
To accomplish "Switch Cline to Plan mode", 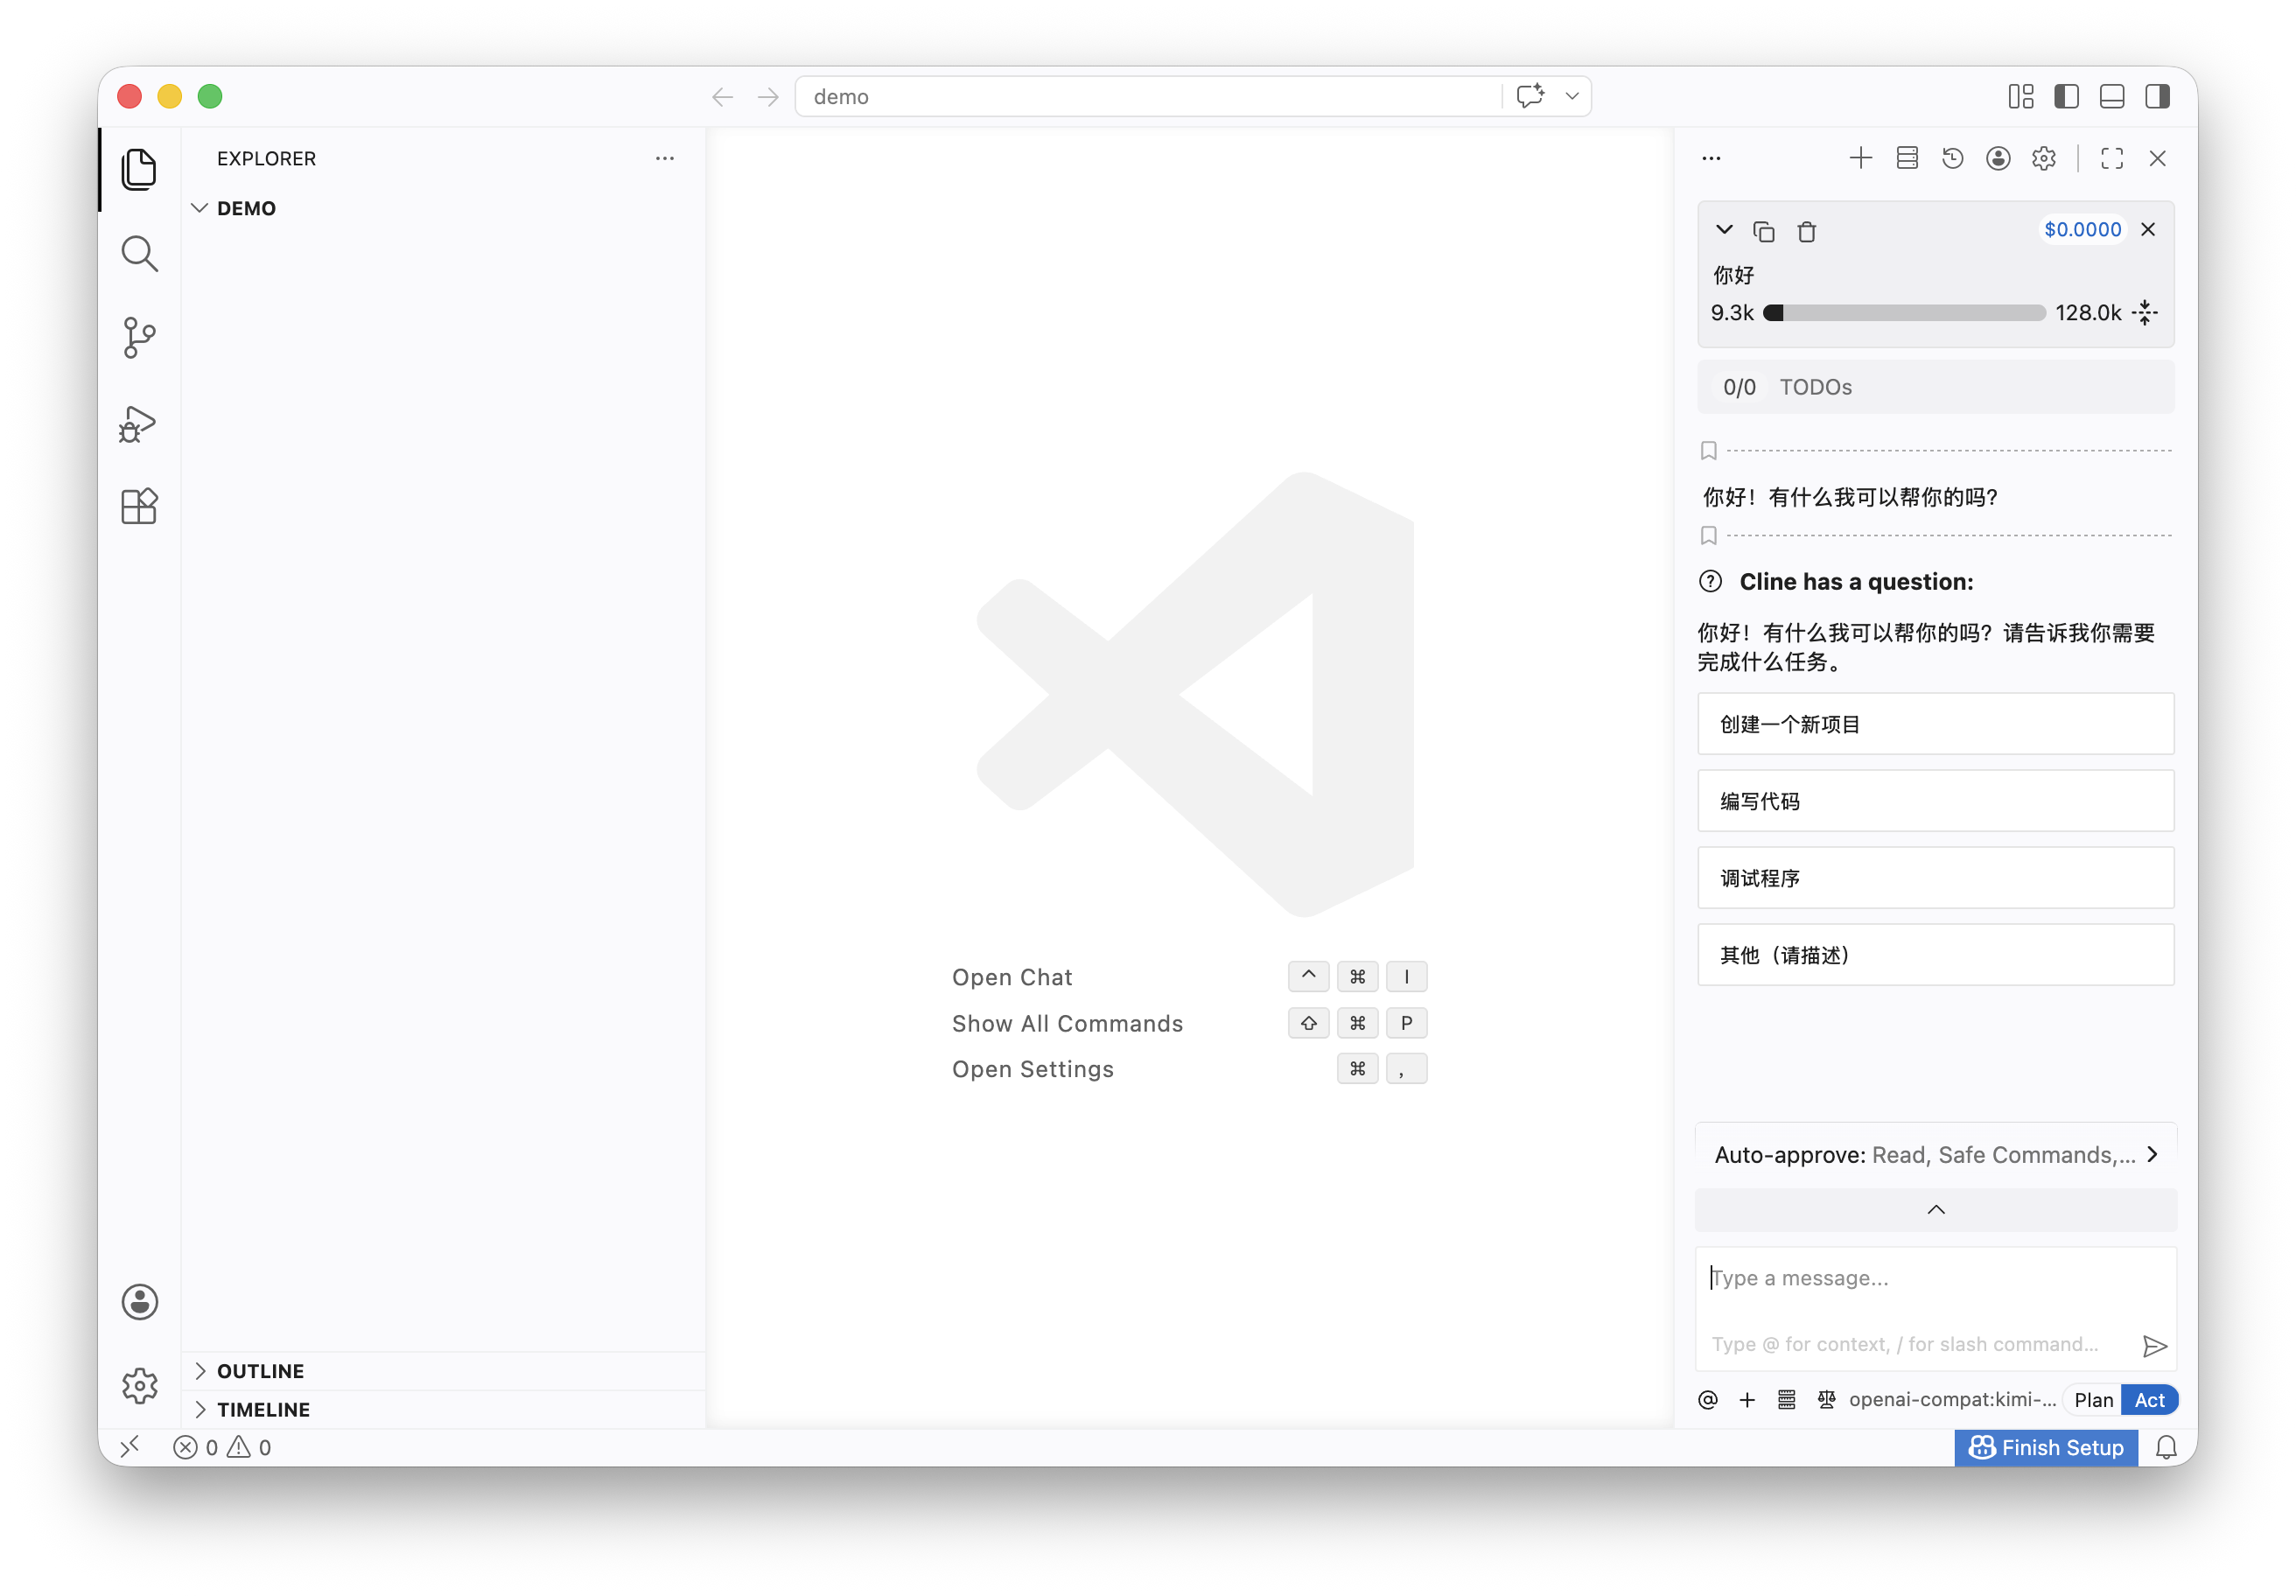I will click(x=2093, y=1400).
